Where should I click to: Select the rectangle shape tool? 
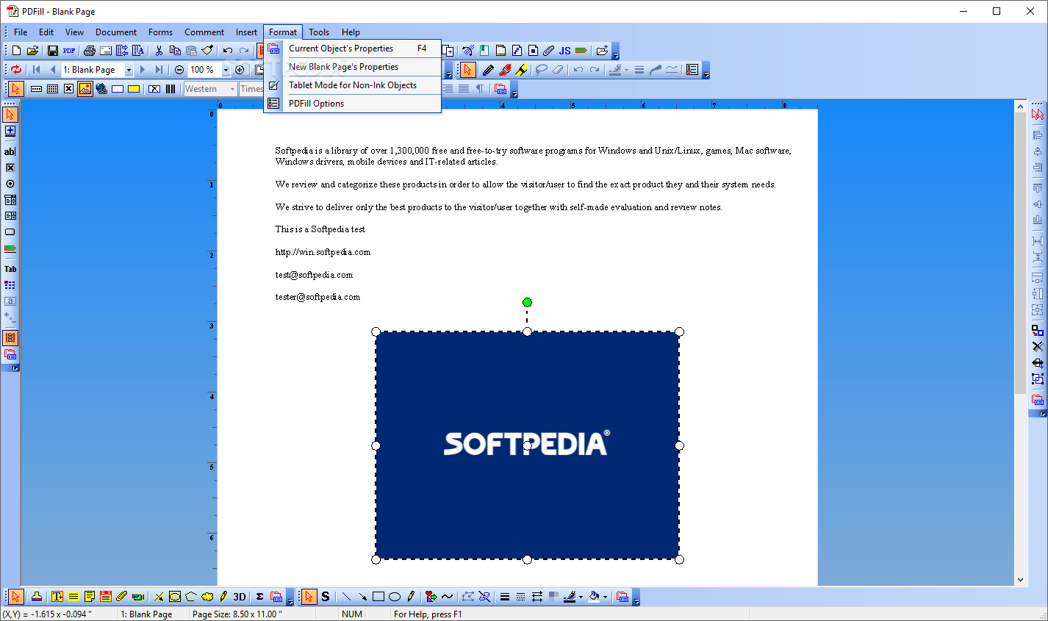tap(378, 597)
